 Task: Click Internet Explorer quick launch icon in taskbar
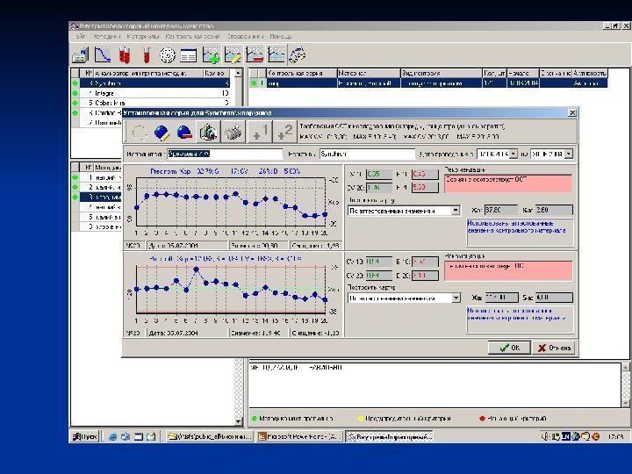pyautogui.click(x=113, y=436)
